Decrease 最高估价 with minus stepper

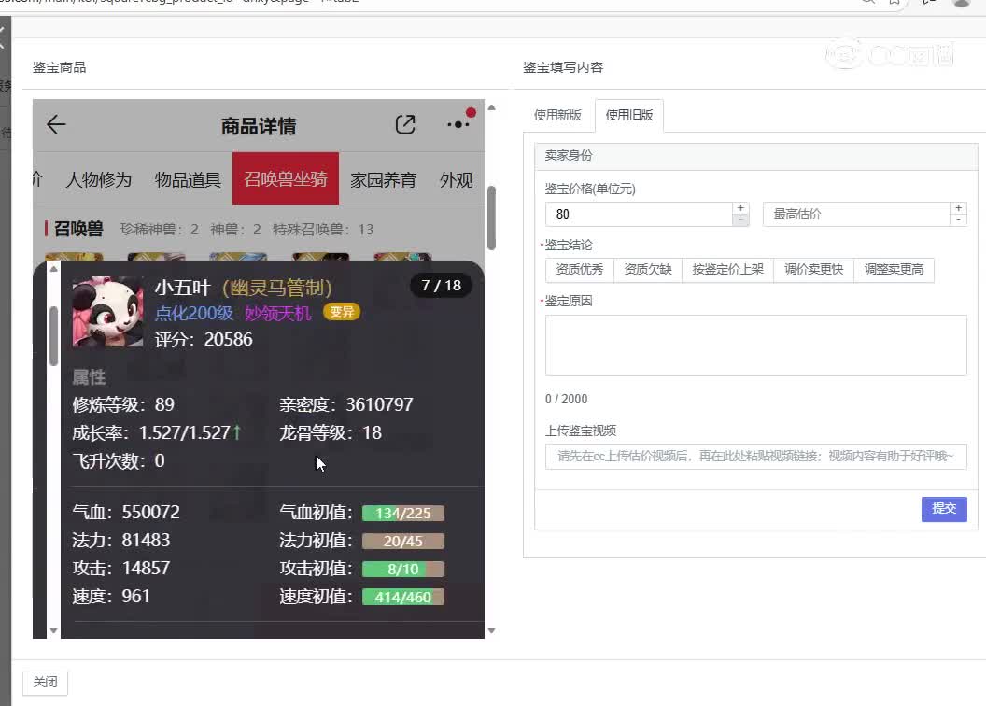[958, 220]
